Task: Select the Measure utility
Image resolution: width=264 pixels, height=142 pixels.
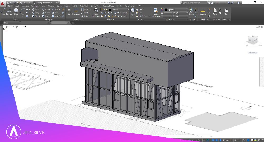Action: [203, 12]
